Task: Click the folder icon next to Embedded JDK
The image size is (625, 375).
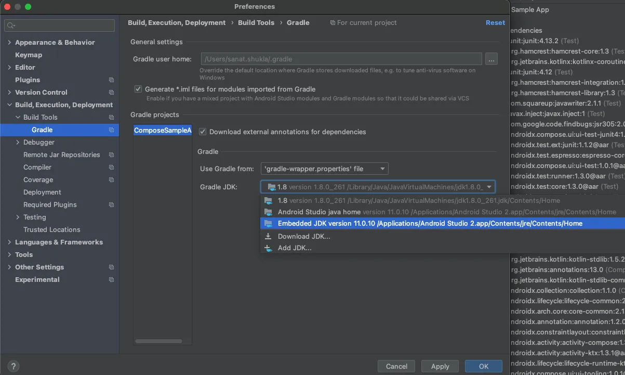Action: pyautogui.click(x=268, y=224)
